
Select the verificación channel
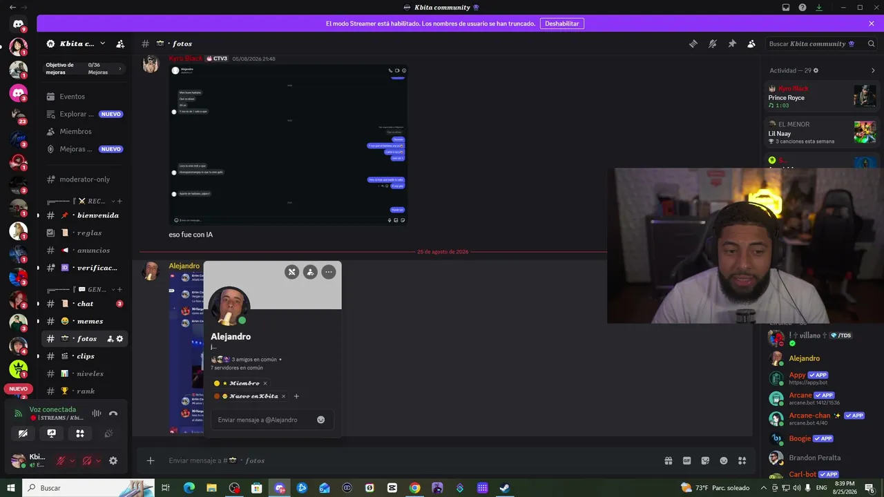85,268
